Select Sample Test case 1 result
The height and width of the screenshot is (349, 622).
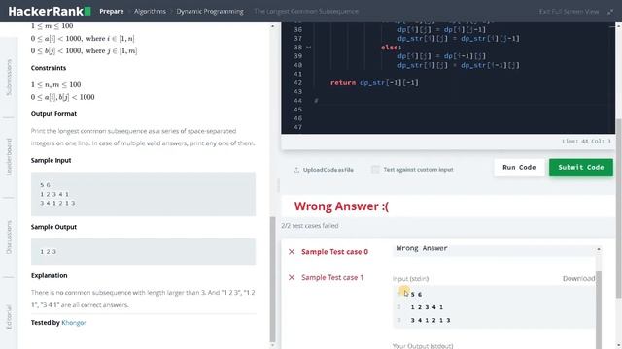tap(332, 278)
